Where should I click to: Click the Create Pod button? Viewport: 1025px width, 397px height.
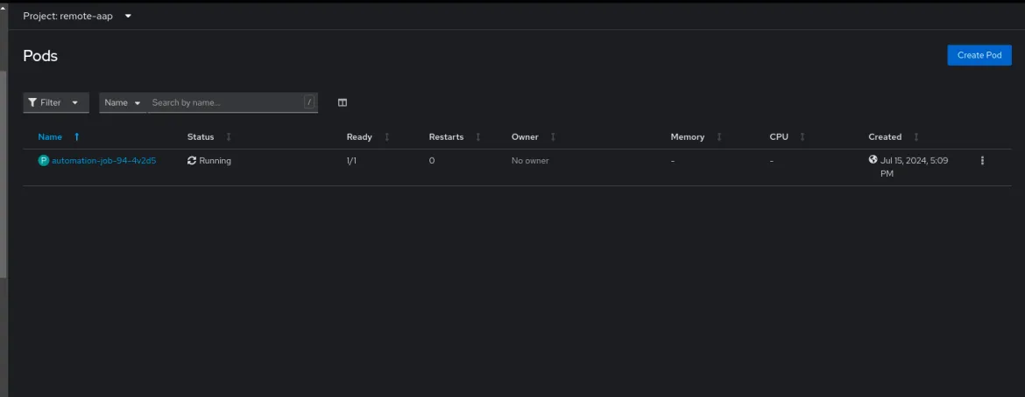coord(979,55)
